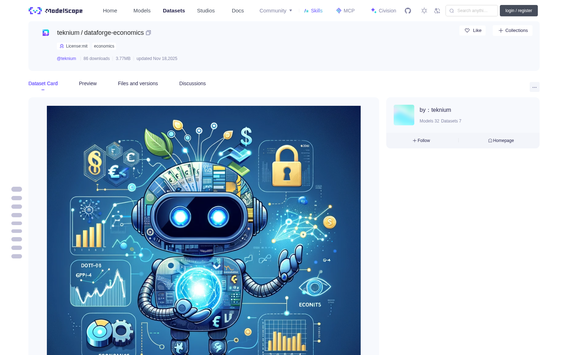
Task: Open the GitHub icon link
Action: (408, 11)
